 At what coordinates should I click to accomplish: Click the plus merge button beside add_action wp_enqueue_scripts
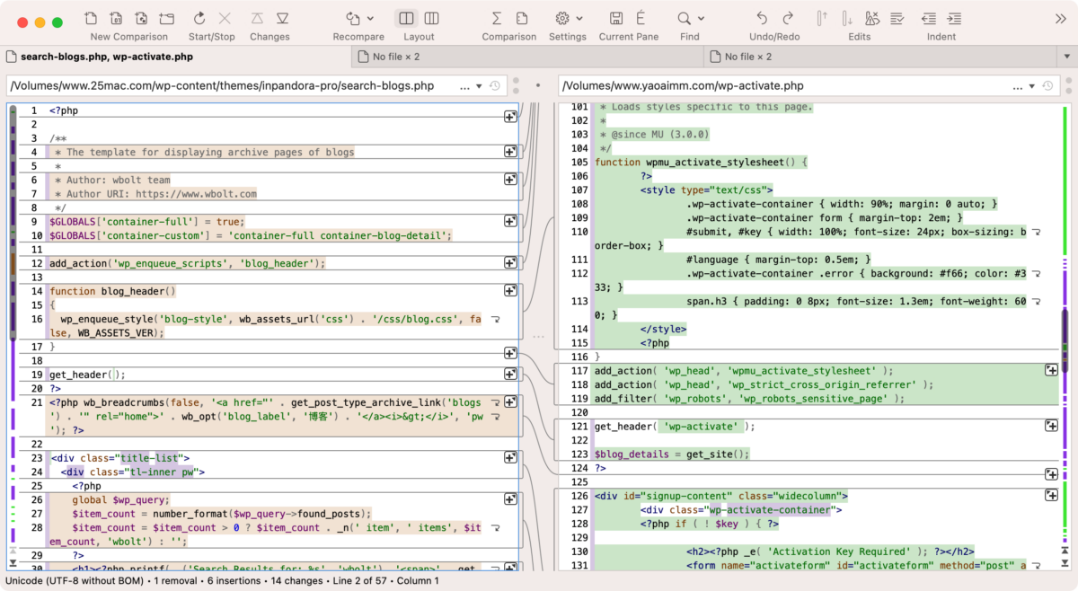pyautogui.click(x=509, y=263)
